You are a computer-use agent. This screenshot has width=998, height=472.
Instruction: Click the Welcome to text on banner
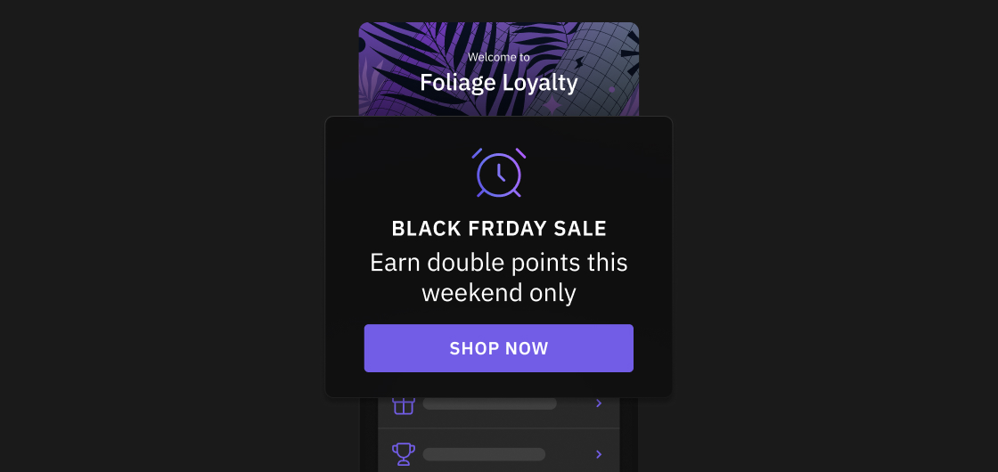[x=498, y=57]
